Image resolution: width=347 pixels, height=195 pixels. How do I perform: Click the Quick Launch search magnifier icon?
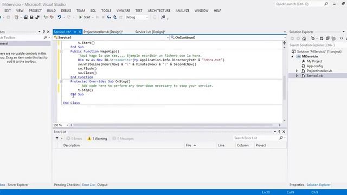point(326,4)
